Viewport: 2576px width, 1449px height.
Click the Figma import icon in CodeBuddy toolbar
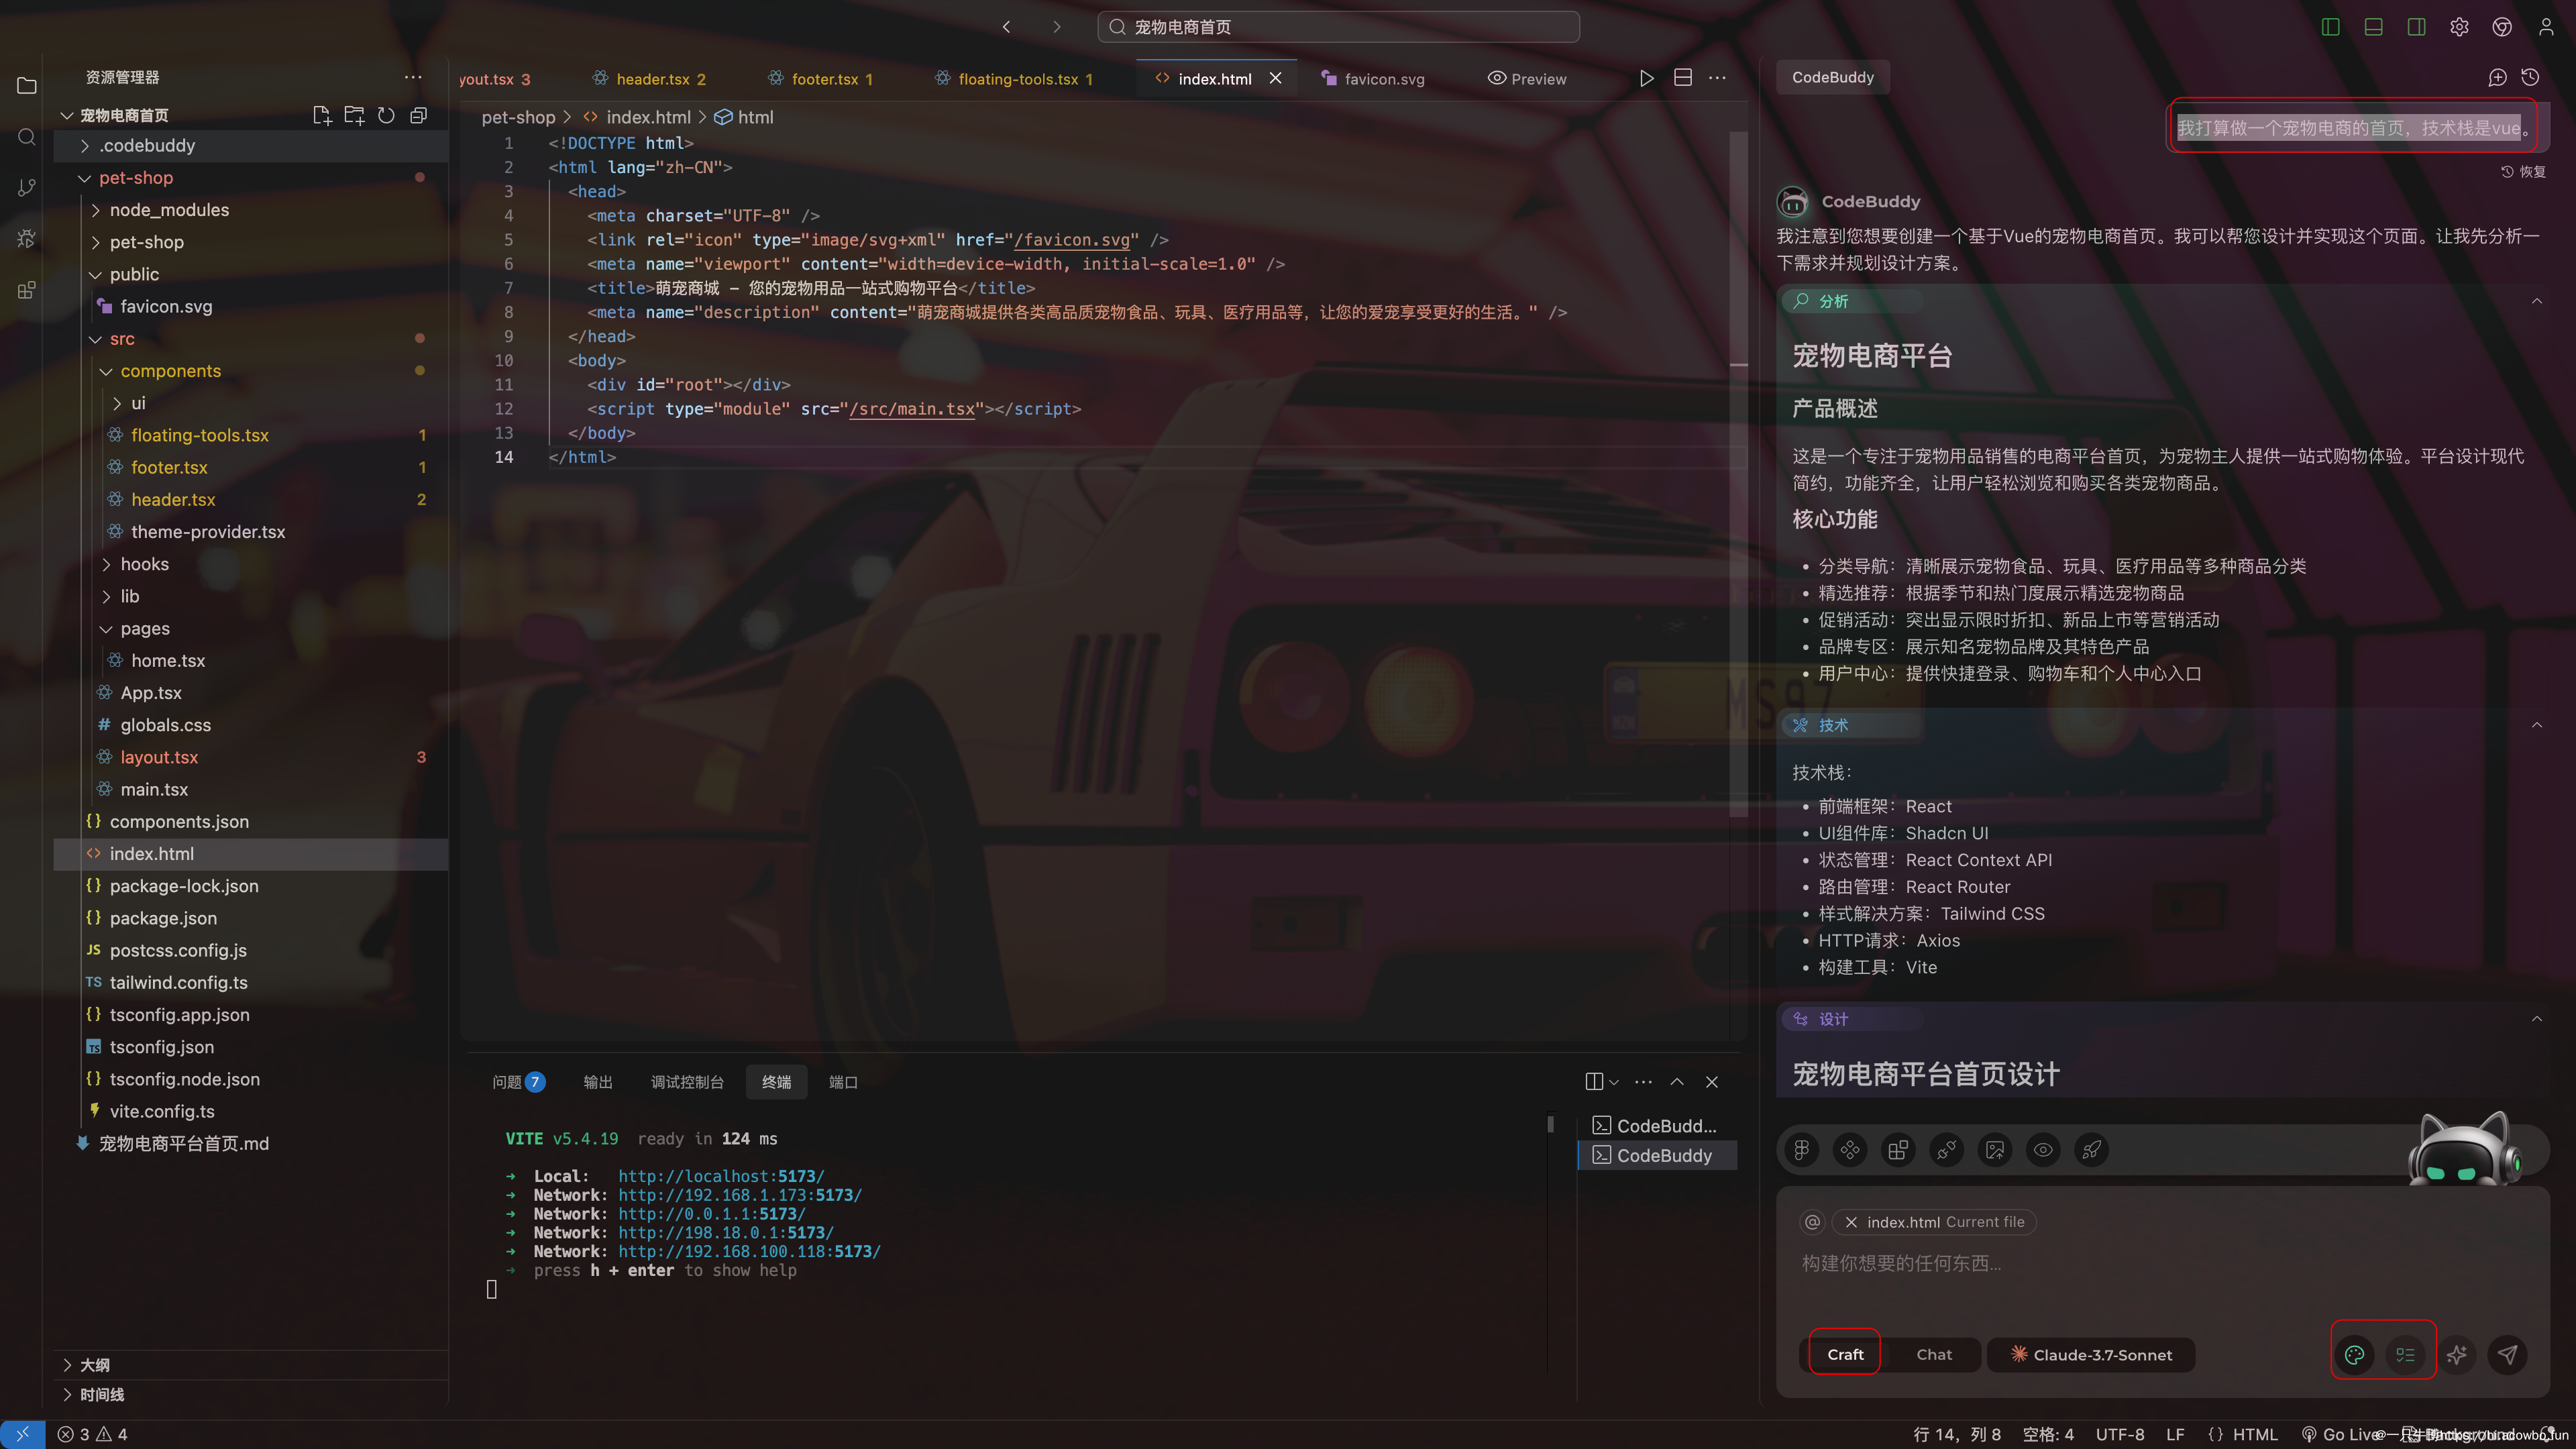(x=1802, y=1150)
